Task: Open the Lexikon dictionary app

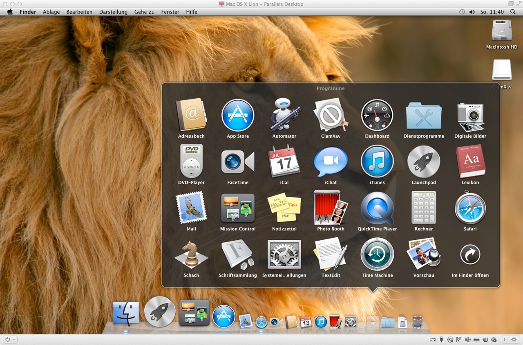Action: click(470, 161)
